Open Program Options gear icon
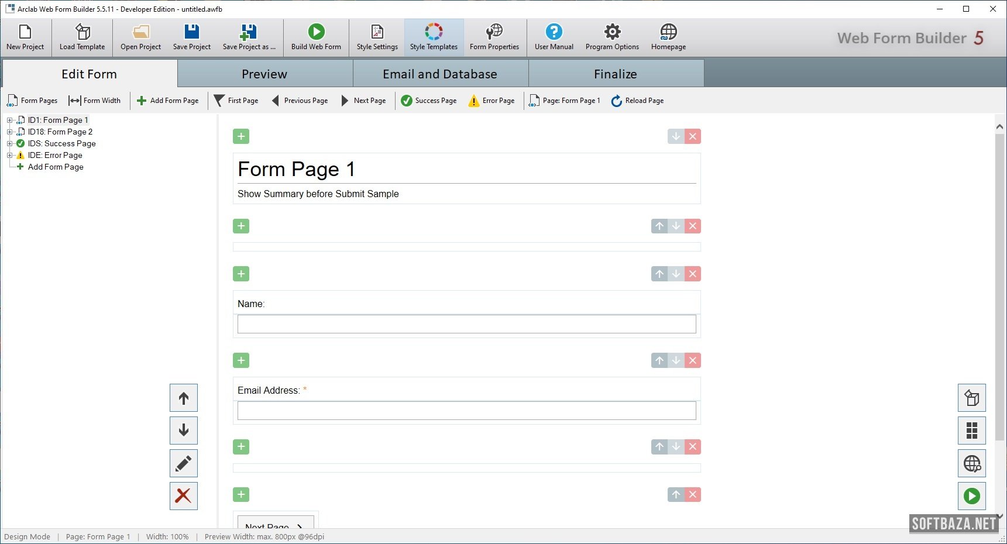The width and height of the screenshot is (1007, 544). (612, 32)
